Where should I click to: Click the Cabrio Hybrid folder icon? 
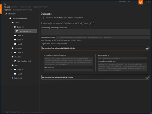[x=15, y=44]
